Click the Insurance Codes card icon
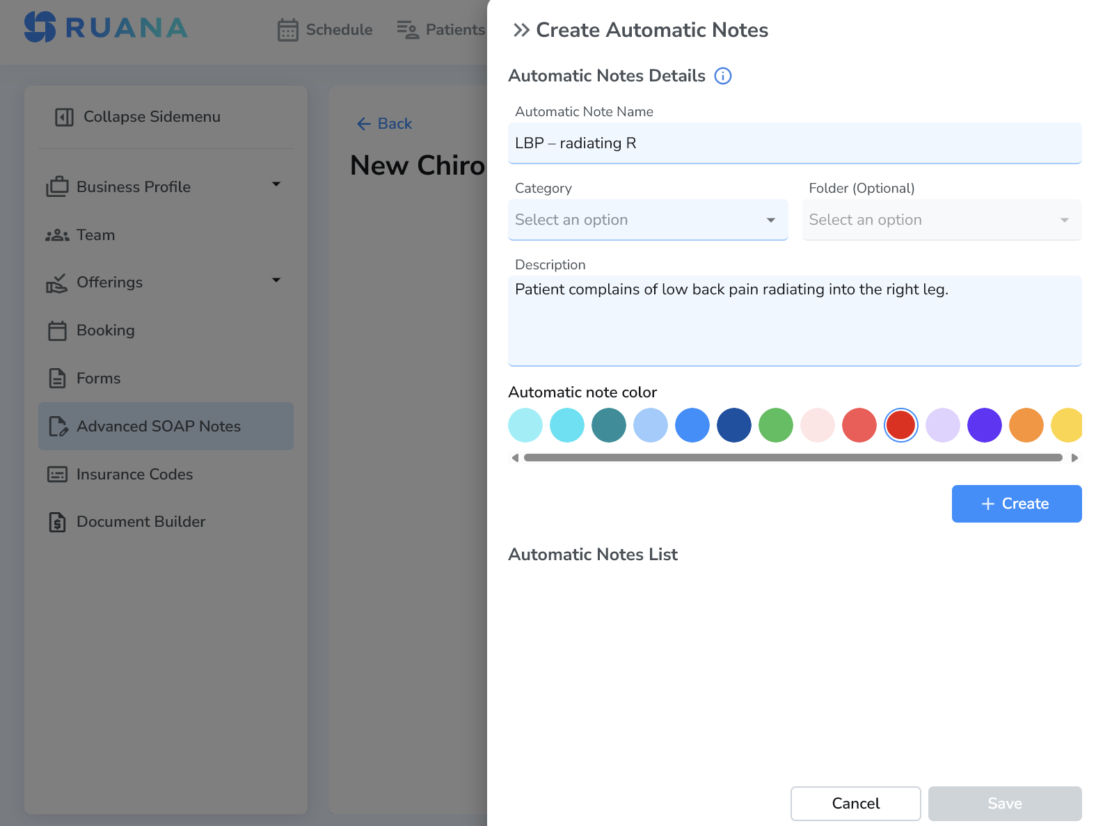Image resolution: width=1096 pixels, height=826 pixels. [x=57, y=475]
